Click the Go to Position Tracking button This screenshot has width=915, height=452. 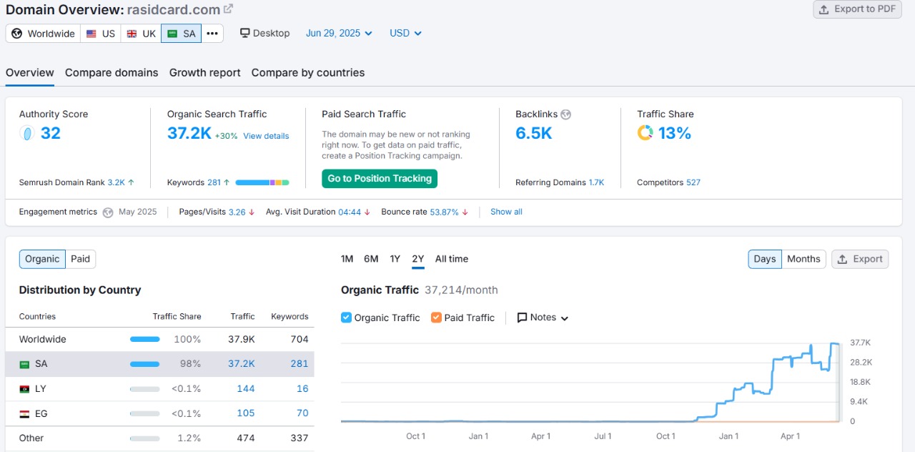coord(379,178)
